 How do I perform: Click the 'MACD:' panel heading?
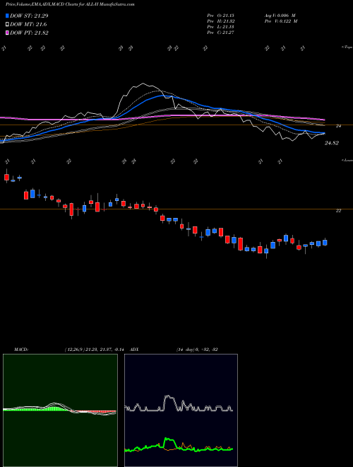pos(21,350)
